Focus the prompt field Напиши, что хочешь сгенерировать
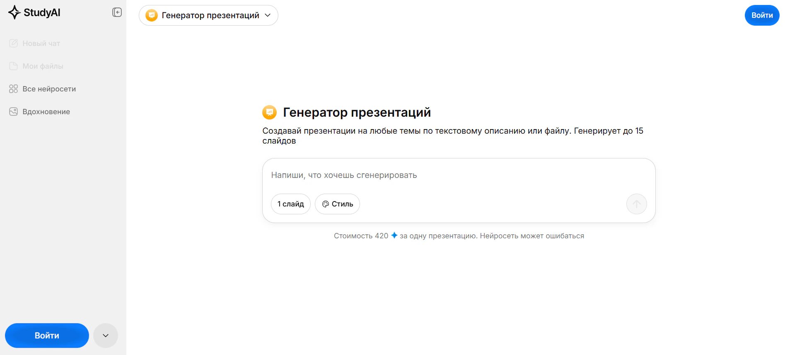 pyautogui.click(x=459, y=175)
